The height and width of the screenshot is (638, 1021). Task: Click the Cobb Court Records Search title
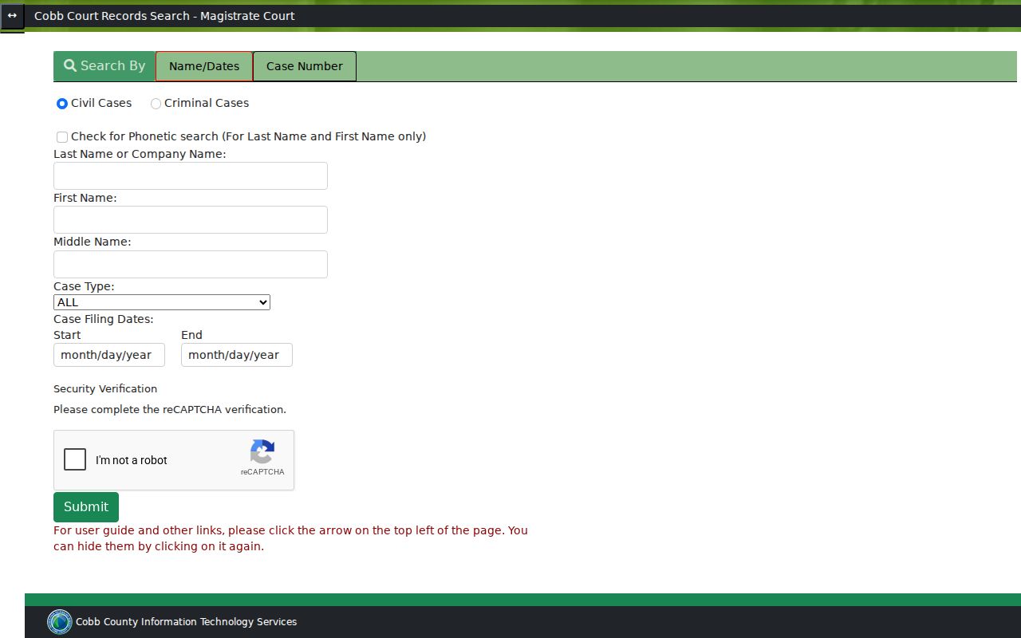pos(164,16)
